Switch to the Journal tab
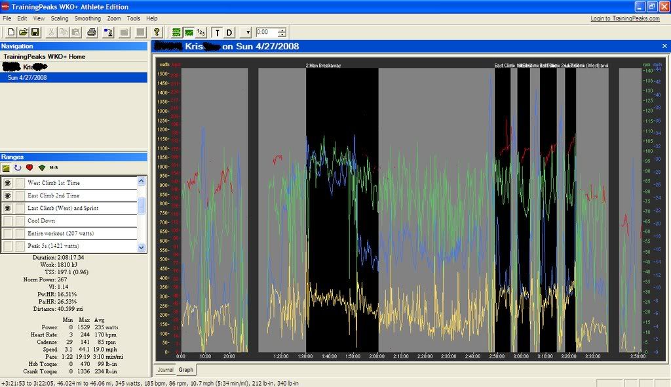 pos(166,370)
